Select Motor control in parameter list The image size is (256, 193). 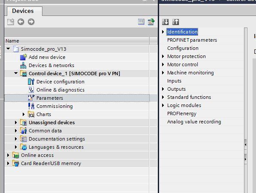pos(183,64)
